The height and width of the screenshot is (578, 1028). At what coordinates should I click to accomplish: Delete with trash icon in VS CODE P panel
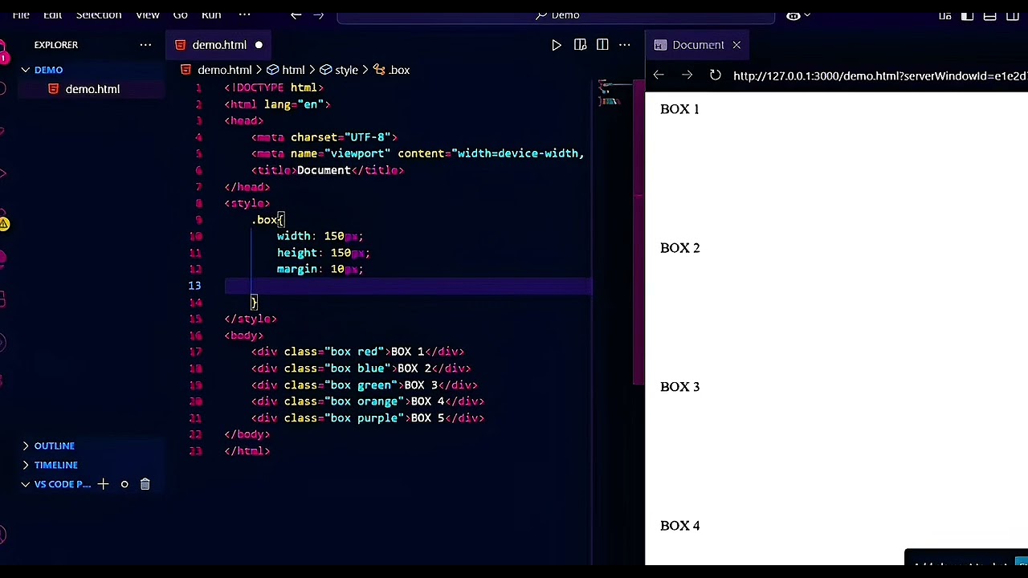coord(145,484)
